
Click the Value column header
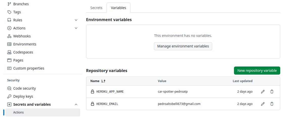click(x=162, y=81)
